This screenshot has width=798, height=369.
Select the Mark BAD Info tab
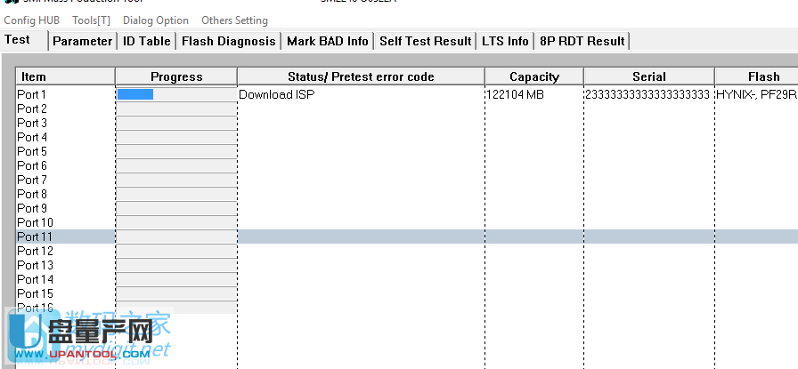tap(328, 41)
